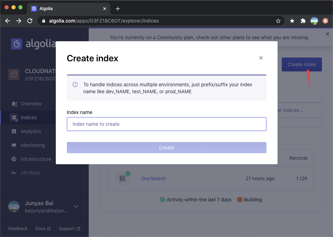The width and height of the screenshot is (333, 237).
Task: Dismiss the Community plan banner
Action: pyautogui.click(x=327, y=34)
